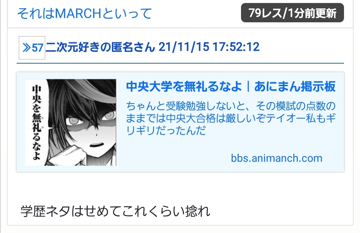
Task: Click the post text 学歴ネタはせめてこれくらい捻れ
Action: [x=115, y=211]
